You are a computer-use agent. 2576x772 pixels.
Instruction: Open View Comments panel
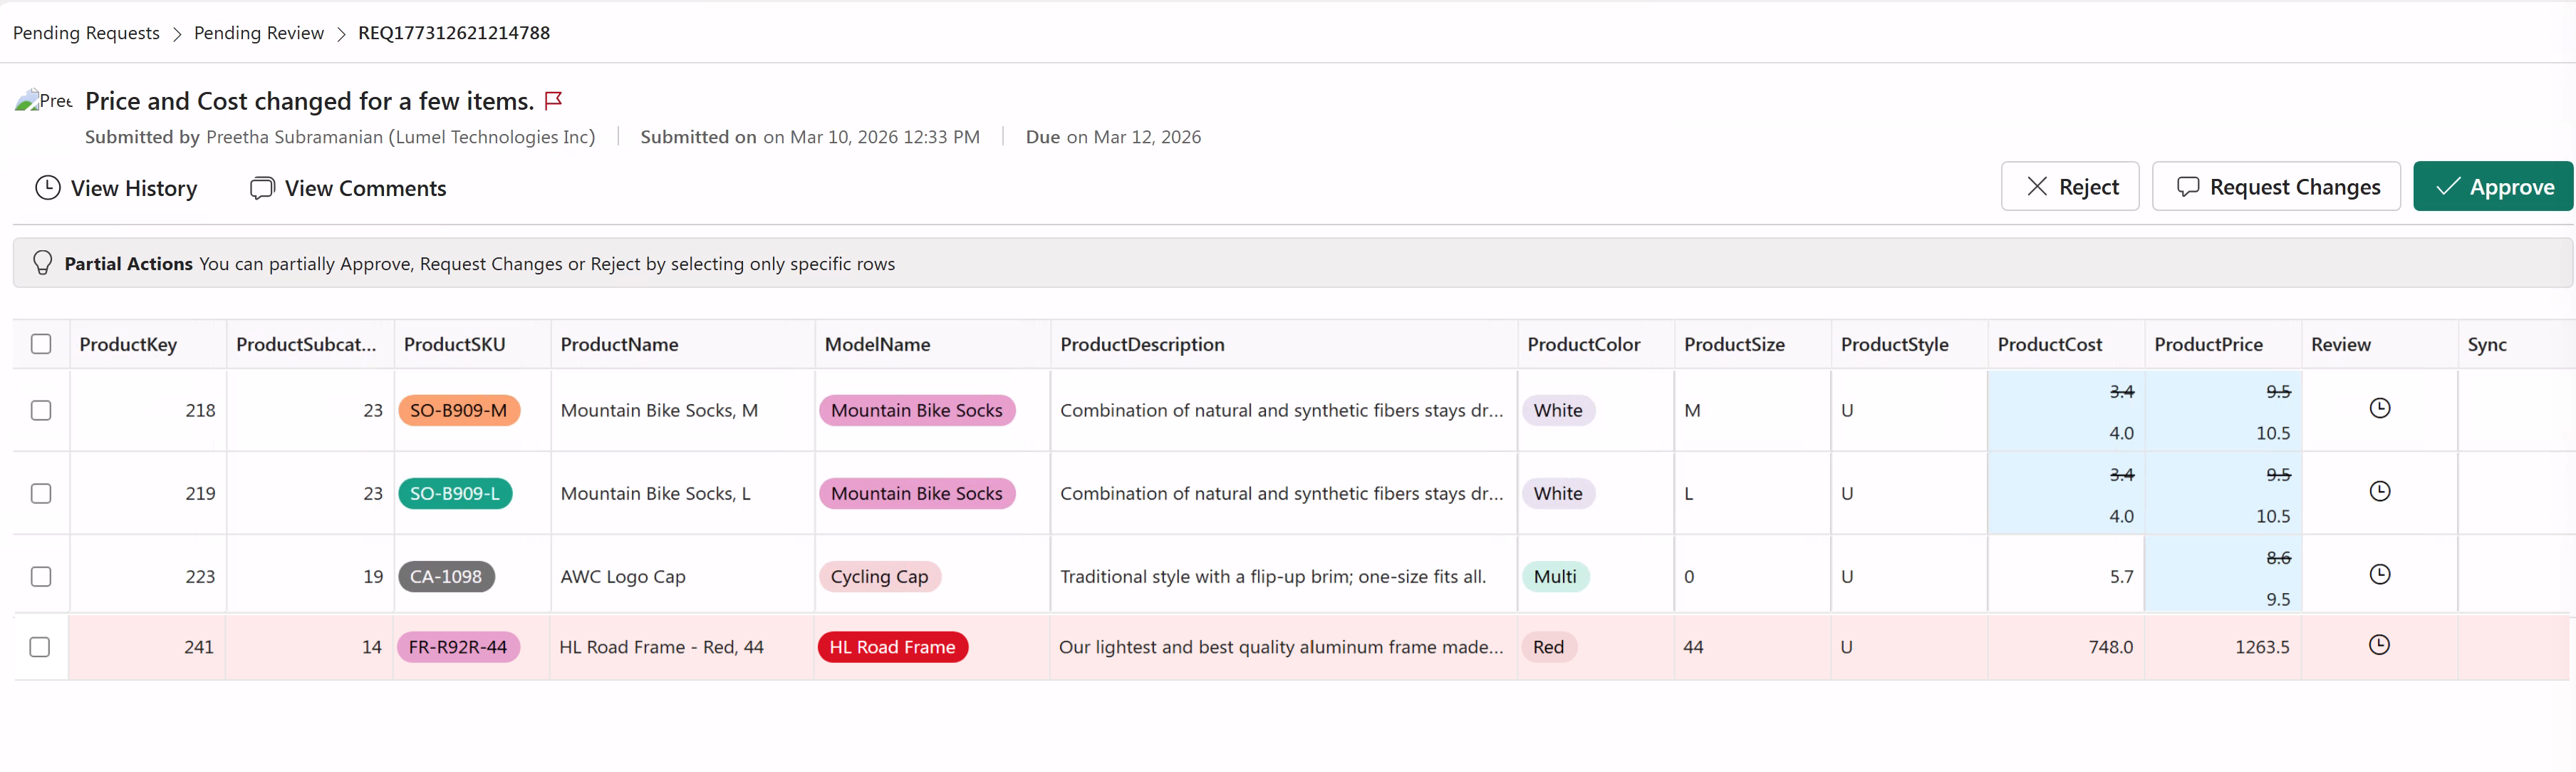[x=348, y=188]
